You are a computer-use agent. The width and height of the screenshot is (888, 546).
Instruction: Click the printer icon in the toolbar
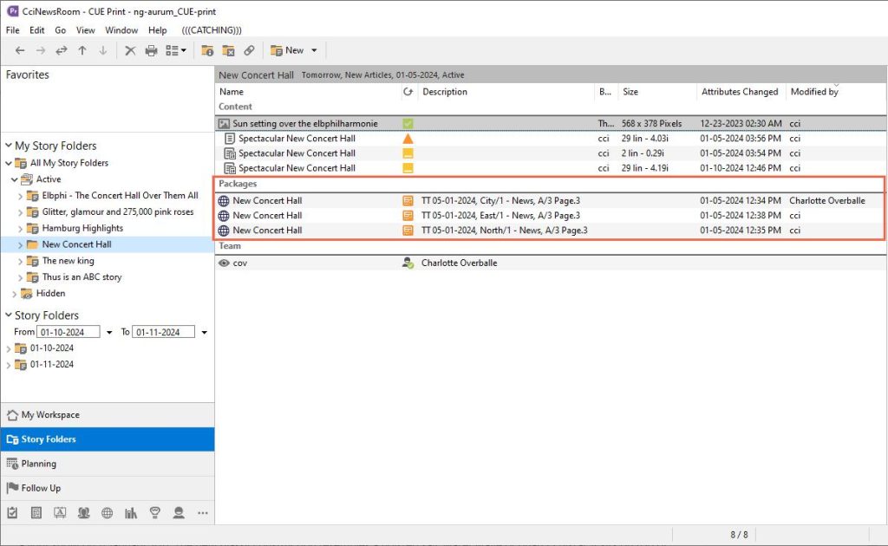(151, 51)
